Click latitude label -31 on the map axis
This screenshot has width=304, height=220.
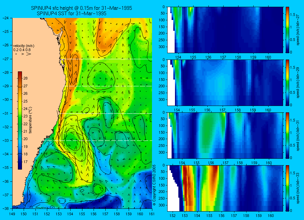[x=5, y=113]
